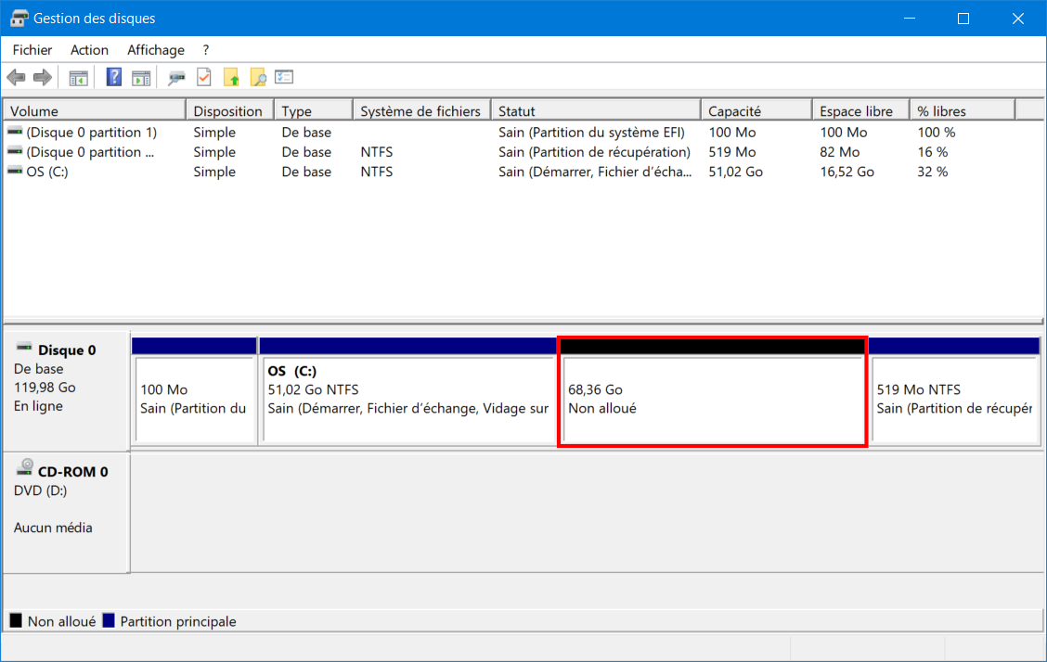The width and height of the screenshot is (1047, 662).
Task: Click the '51,02 Go' capacity cell
Action: (735, 172)
